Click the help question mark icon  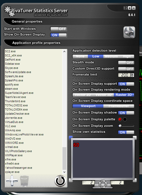tap(125, 8)
